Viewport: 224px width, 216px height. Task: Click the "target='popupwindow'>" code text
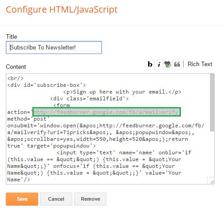point(61,146)
